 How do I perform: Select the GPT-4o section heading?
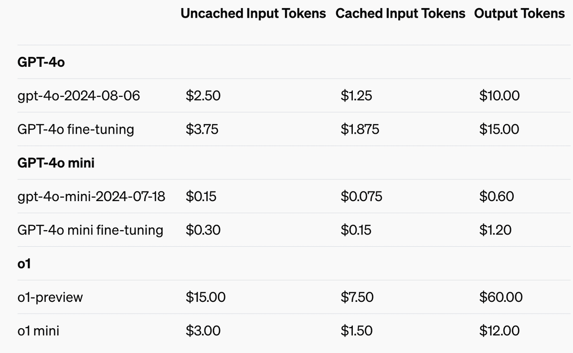tap(41, 62)
